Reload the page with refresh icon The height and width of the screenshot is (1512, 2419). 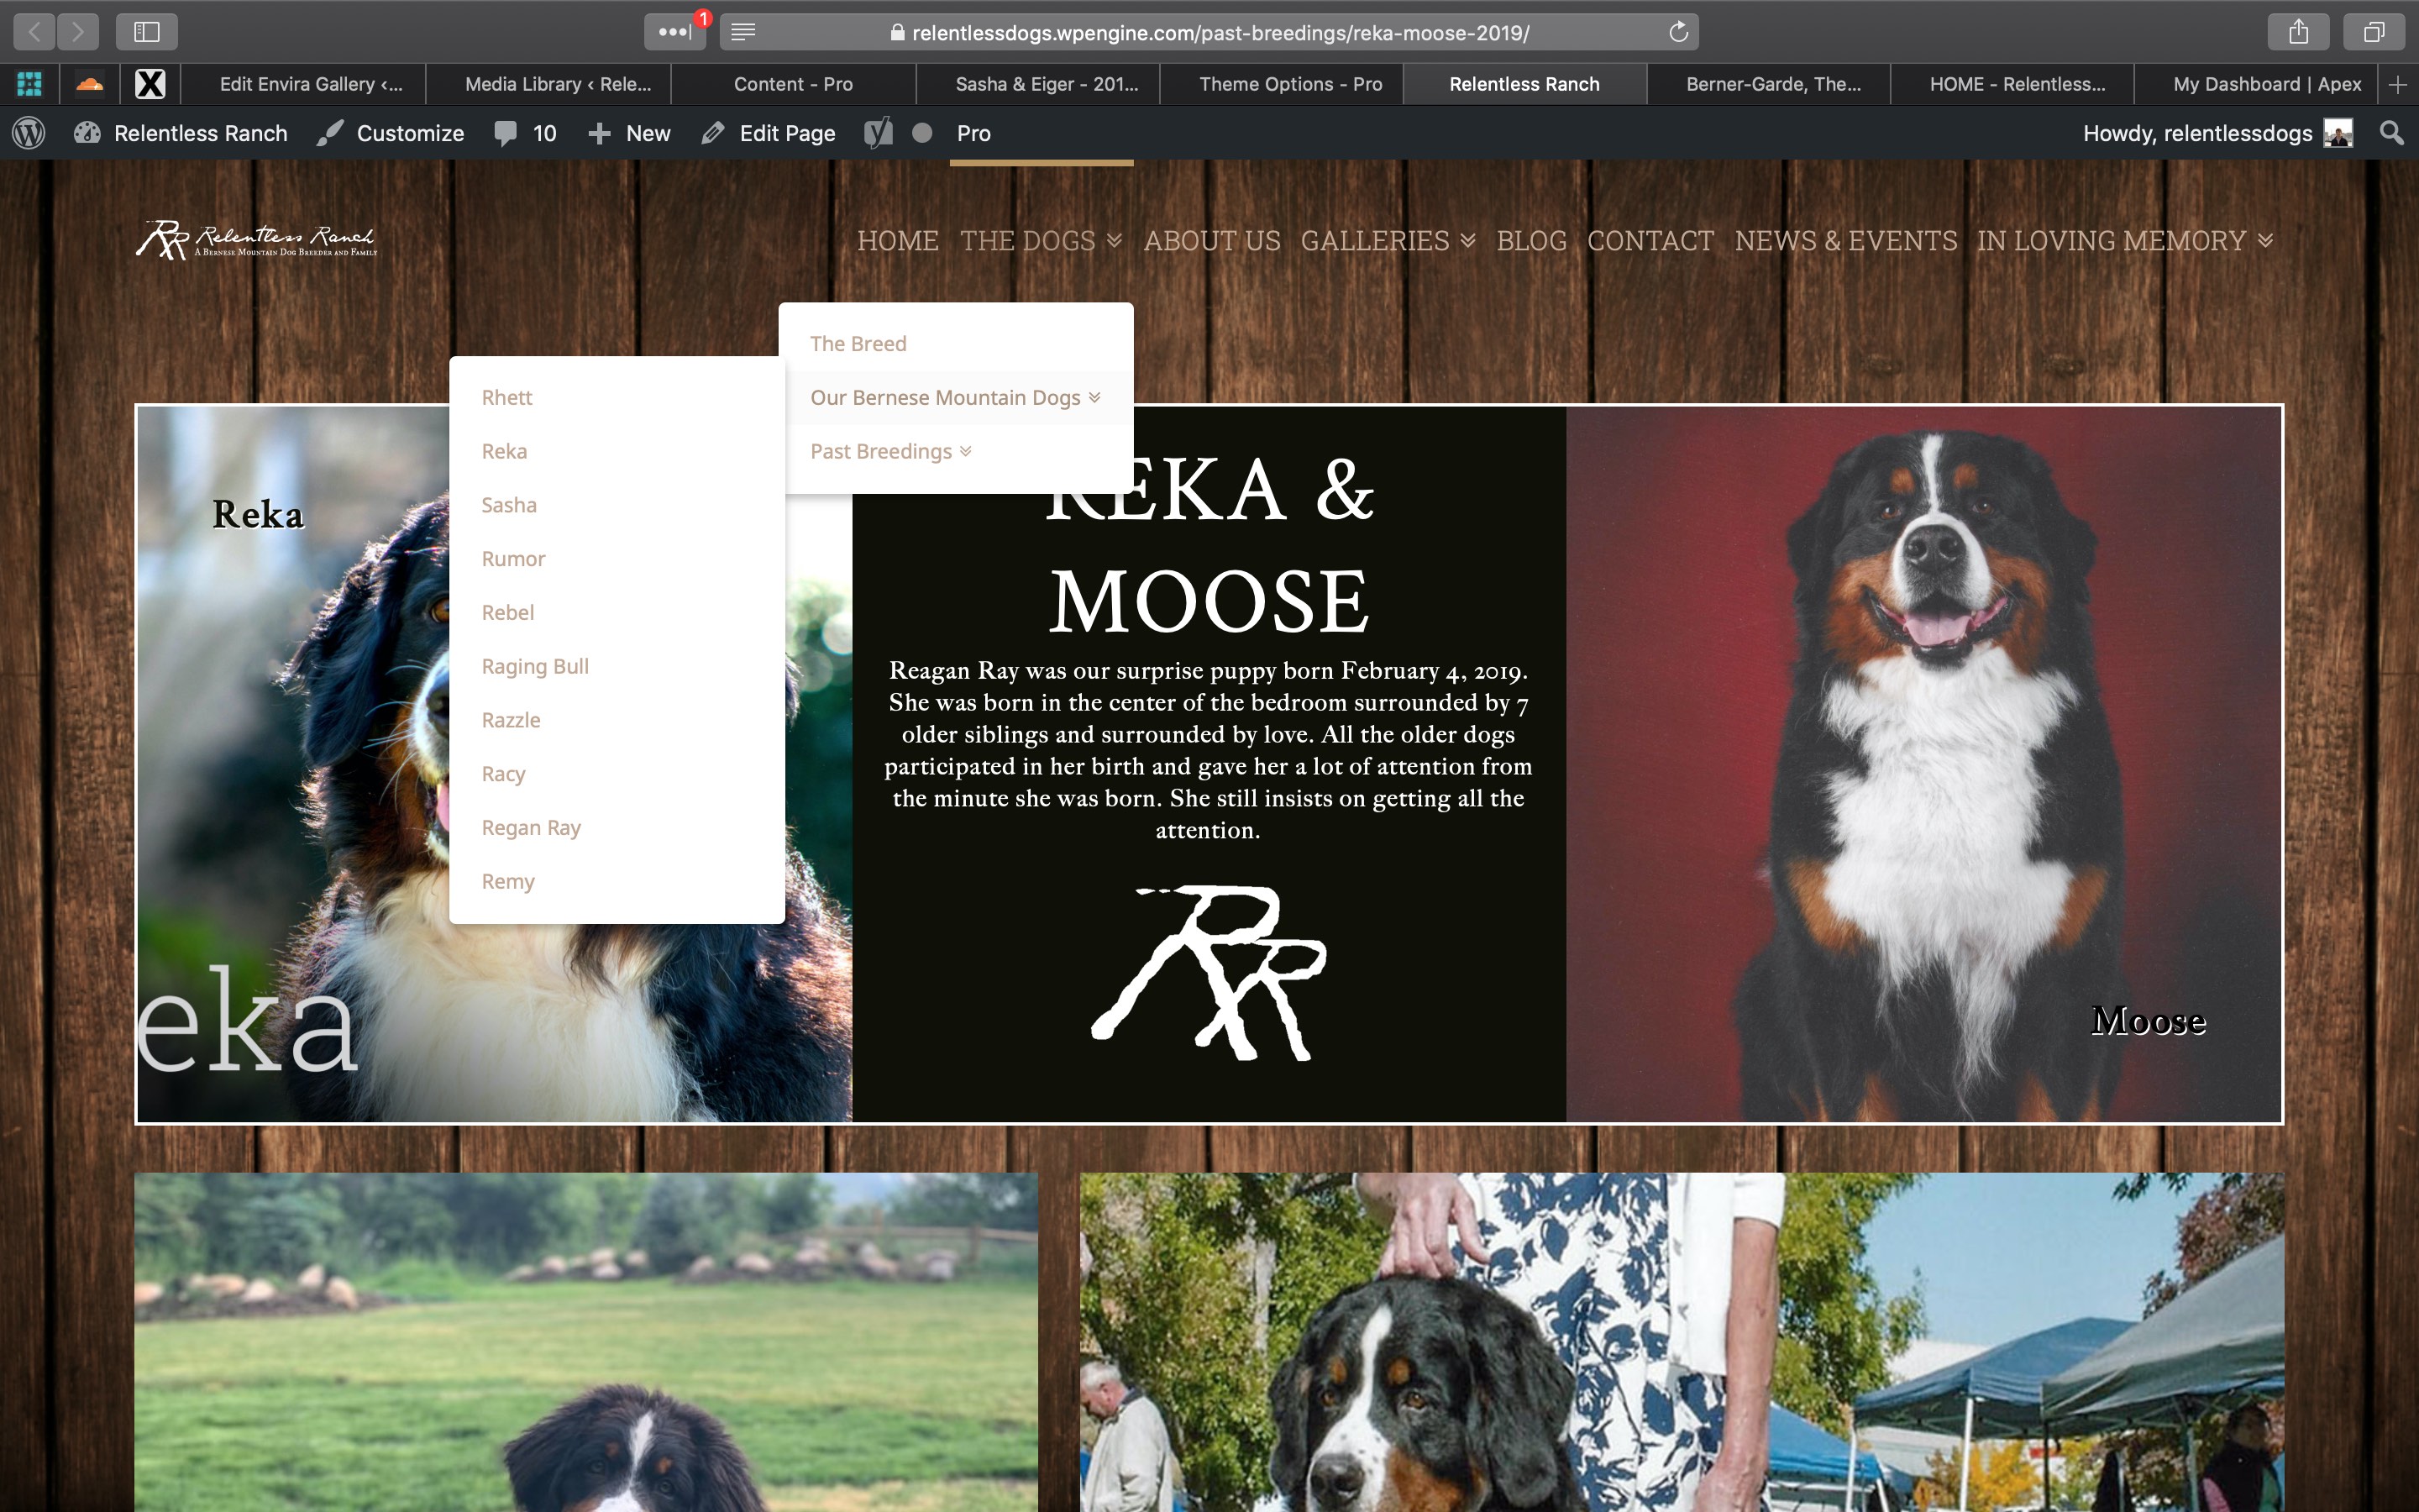[1678, 32]
